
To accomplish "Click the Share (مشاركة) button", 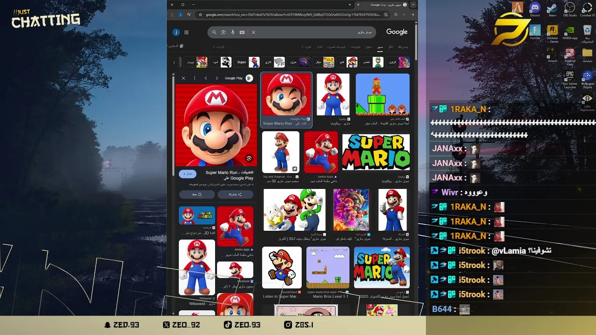I will pos(235,194).
